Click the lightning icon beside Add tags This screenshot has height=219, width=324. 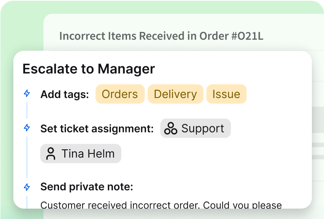(x=27, y=94)
